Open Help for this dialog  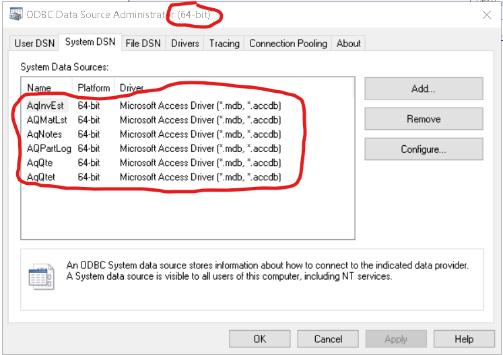464,339
